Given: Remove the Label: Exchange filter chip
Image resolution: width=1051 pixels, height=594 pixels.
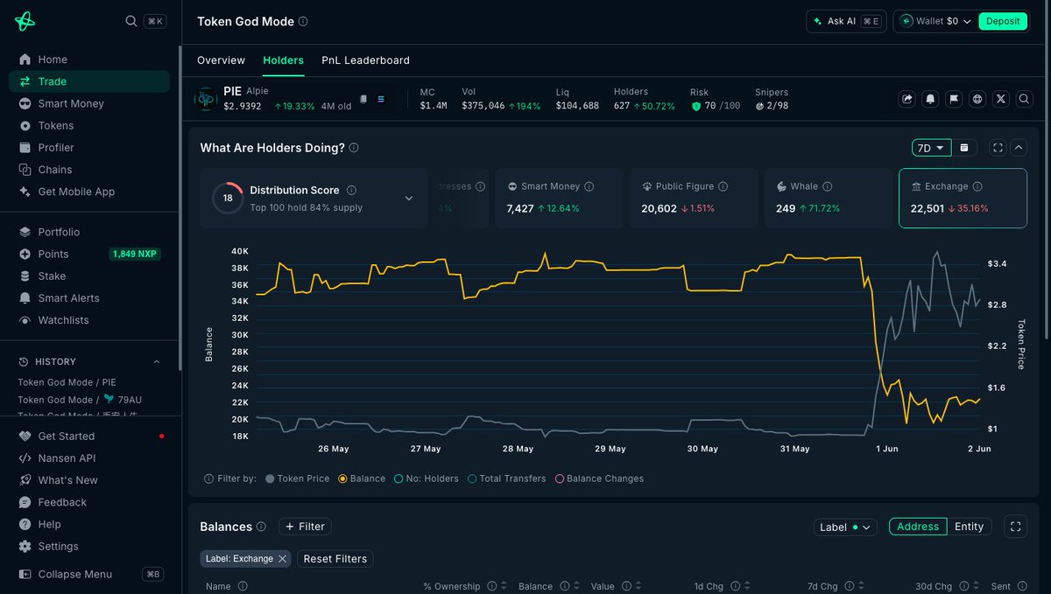Looking at the screenshot, I should point(282,559).
